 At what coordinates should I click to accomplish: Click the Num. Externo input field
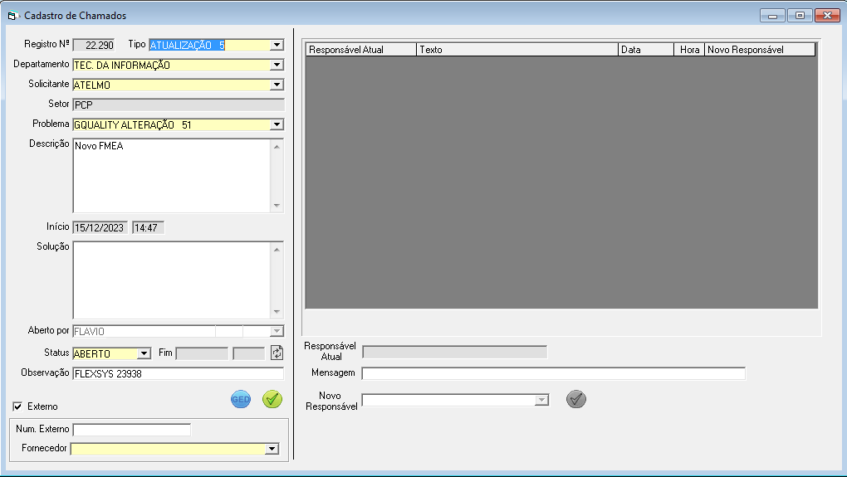132,430
